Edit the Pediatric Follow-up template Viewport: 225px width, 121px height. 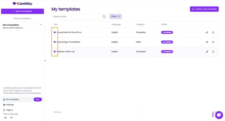coord(207,52)
